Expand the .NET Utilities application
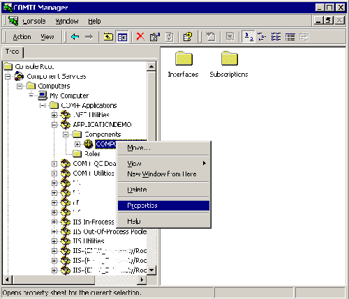 click(x=54, y=115)
